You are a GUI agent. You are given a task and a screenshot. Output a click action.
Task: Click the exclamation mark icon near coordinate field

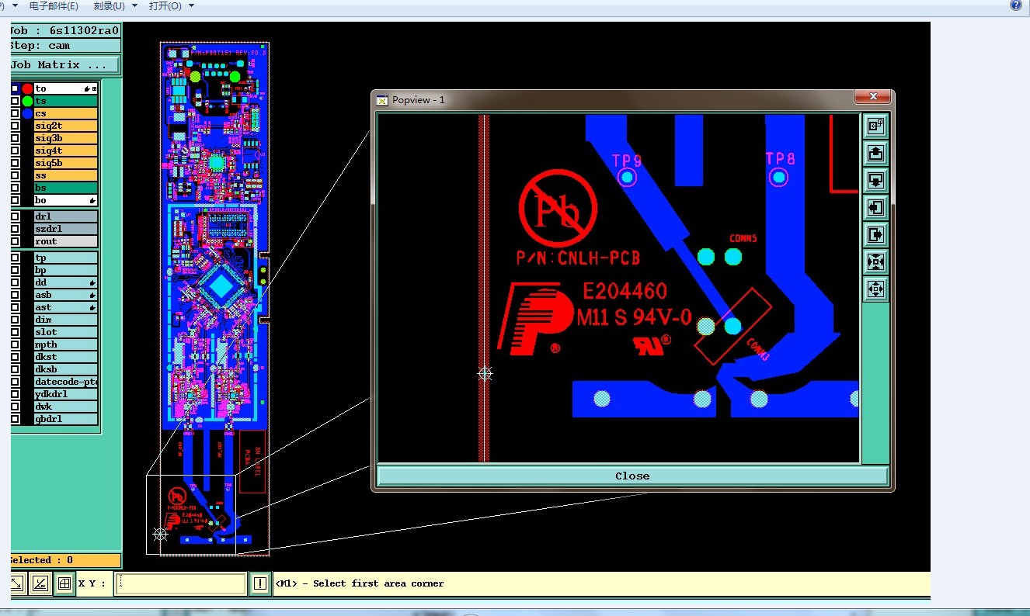(260, 583)
